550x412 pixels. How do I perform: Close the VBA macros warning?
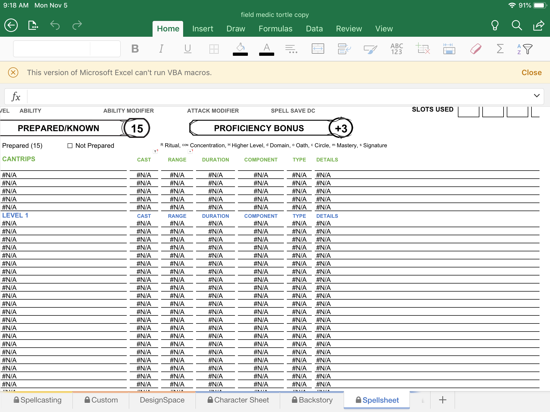click(x=531, y=72)
